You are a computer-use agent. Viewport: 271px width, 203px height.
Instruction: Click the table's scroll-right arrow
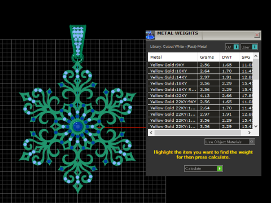coord(250,133)
